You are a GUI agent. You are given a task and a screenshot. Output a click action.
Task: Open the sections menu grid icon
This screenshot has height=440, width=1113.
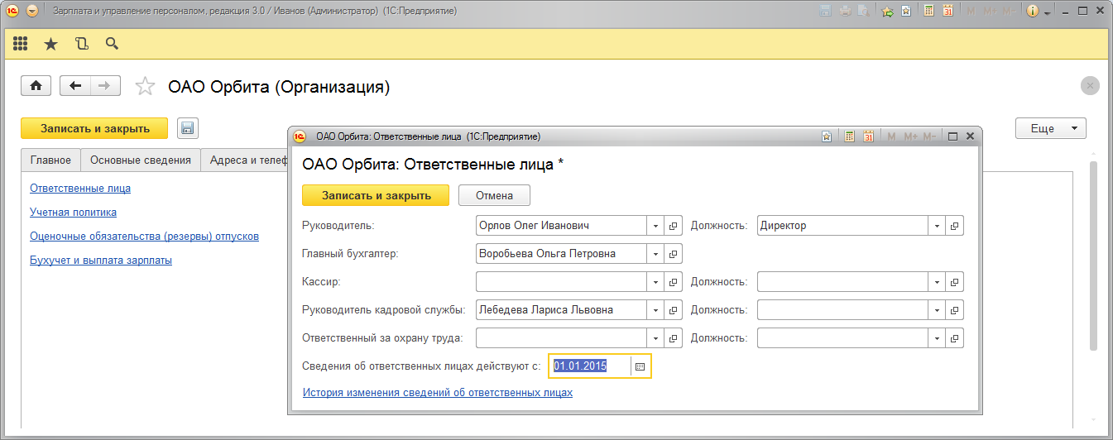21,44
